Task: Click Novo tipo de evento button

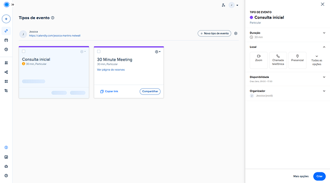Action: [x=214, y=33]
